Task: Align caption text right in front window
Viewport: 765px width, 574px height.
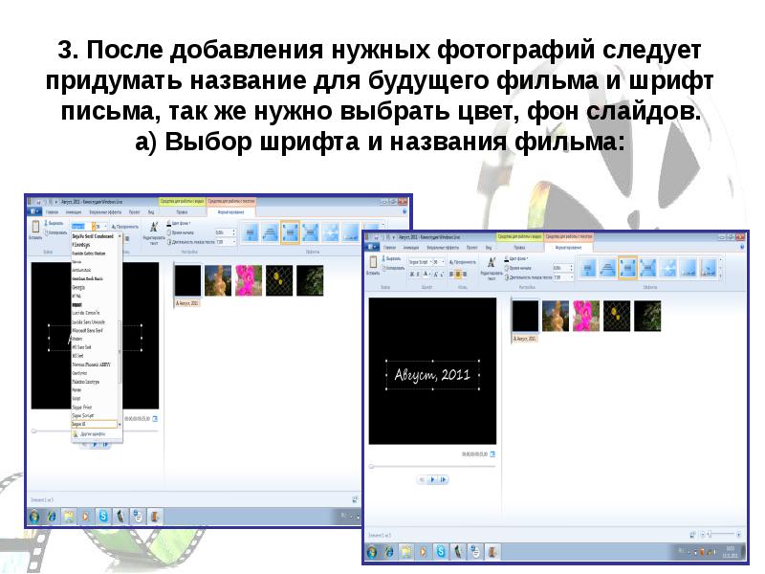Action: click(464, 275)
